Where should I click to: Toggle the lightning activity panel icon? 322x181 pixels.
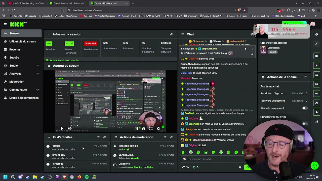pyautogui.click(x=316, y=65)
